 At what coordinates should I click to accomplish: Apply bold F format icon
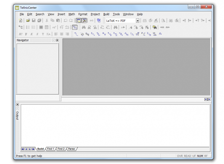click(x=26, y=34)
